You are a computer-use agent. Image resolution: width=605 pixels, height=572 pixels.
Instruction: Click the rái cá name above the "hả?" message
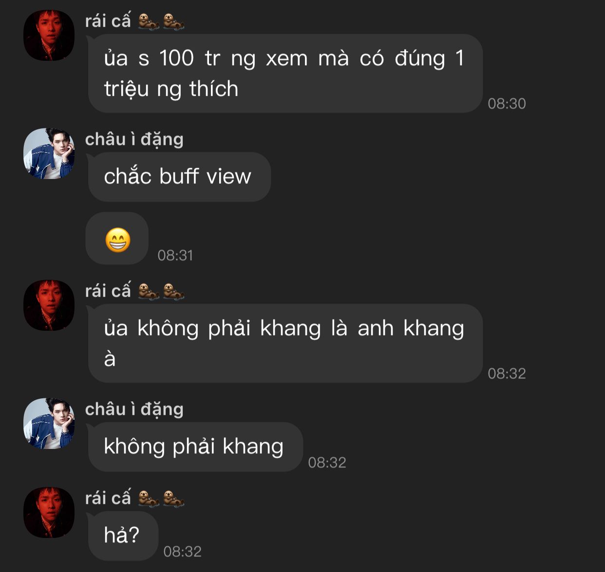108,498
